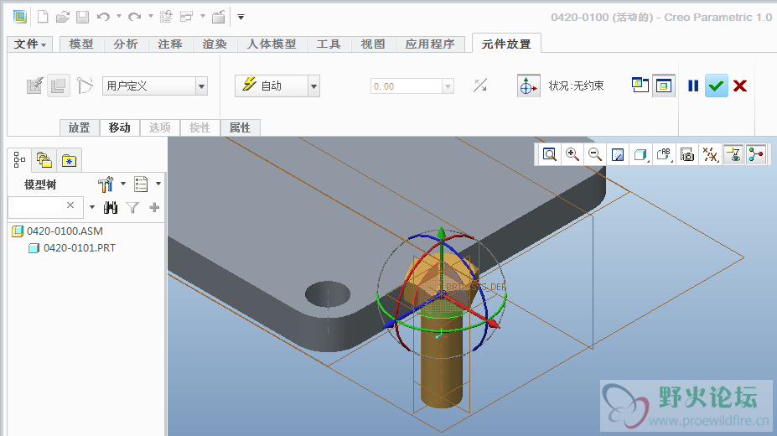This screenshot has width=777, height=436.
Task: Toggle show component in assembly window
Action: [x=664, y=86]
